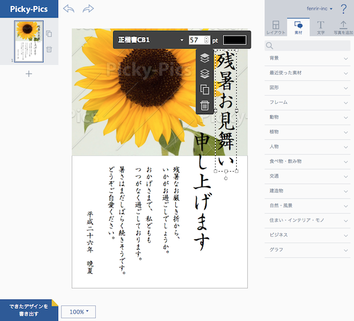Open the help question mark
The image size is (354, 321).
pos(345,9)
